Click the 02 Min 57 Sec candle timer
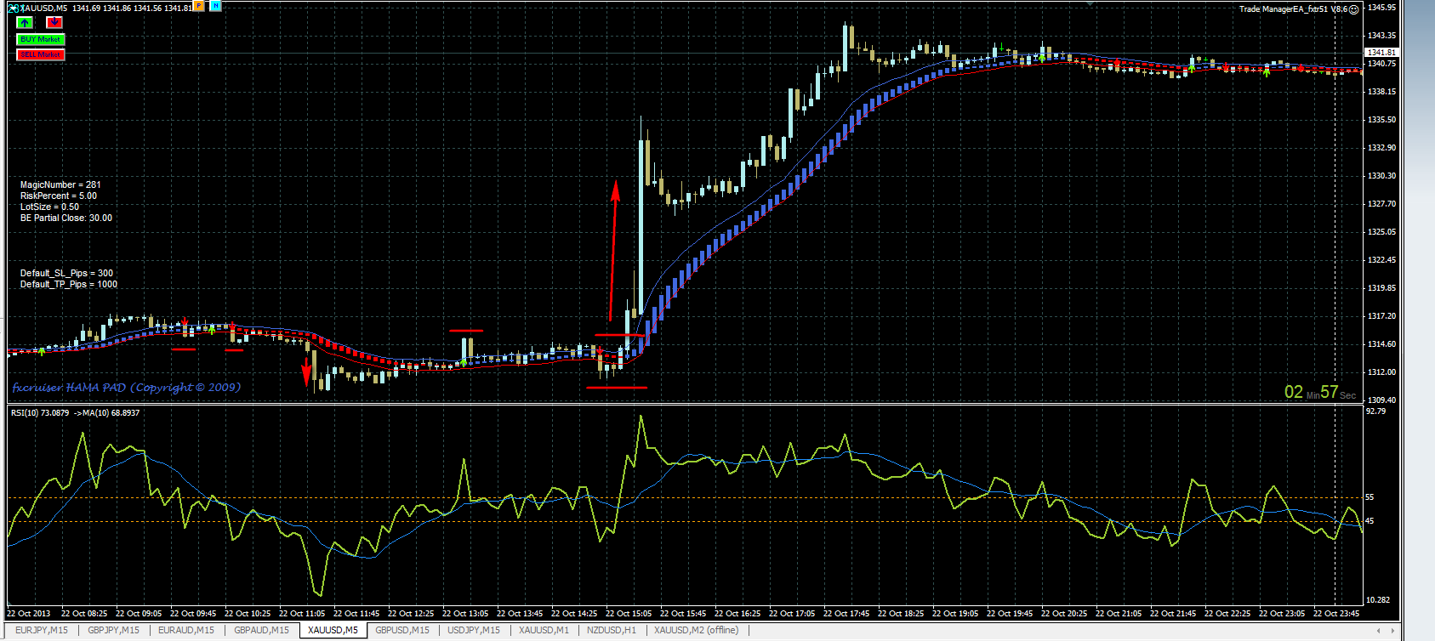 point(1320,392)
